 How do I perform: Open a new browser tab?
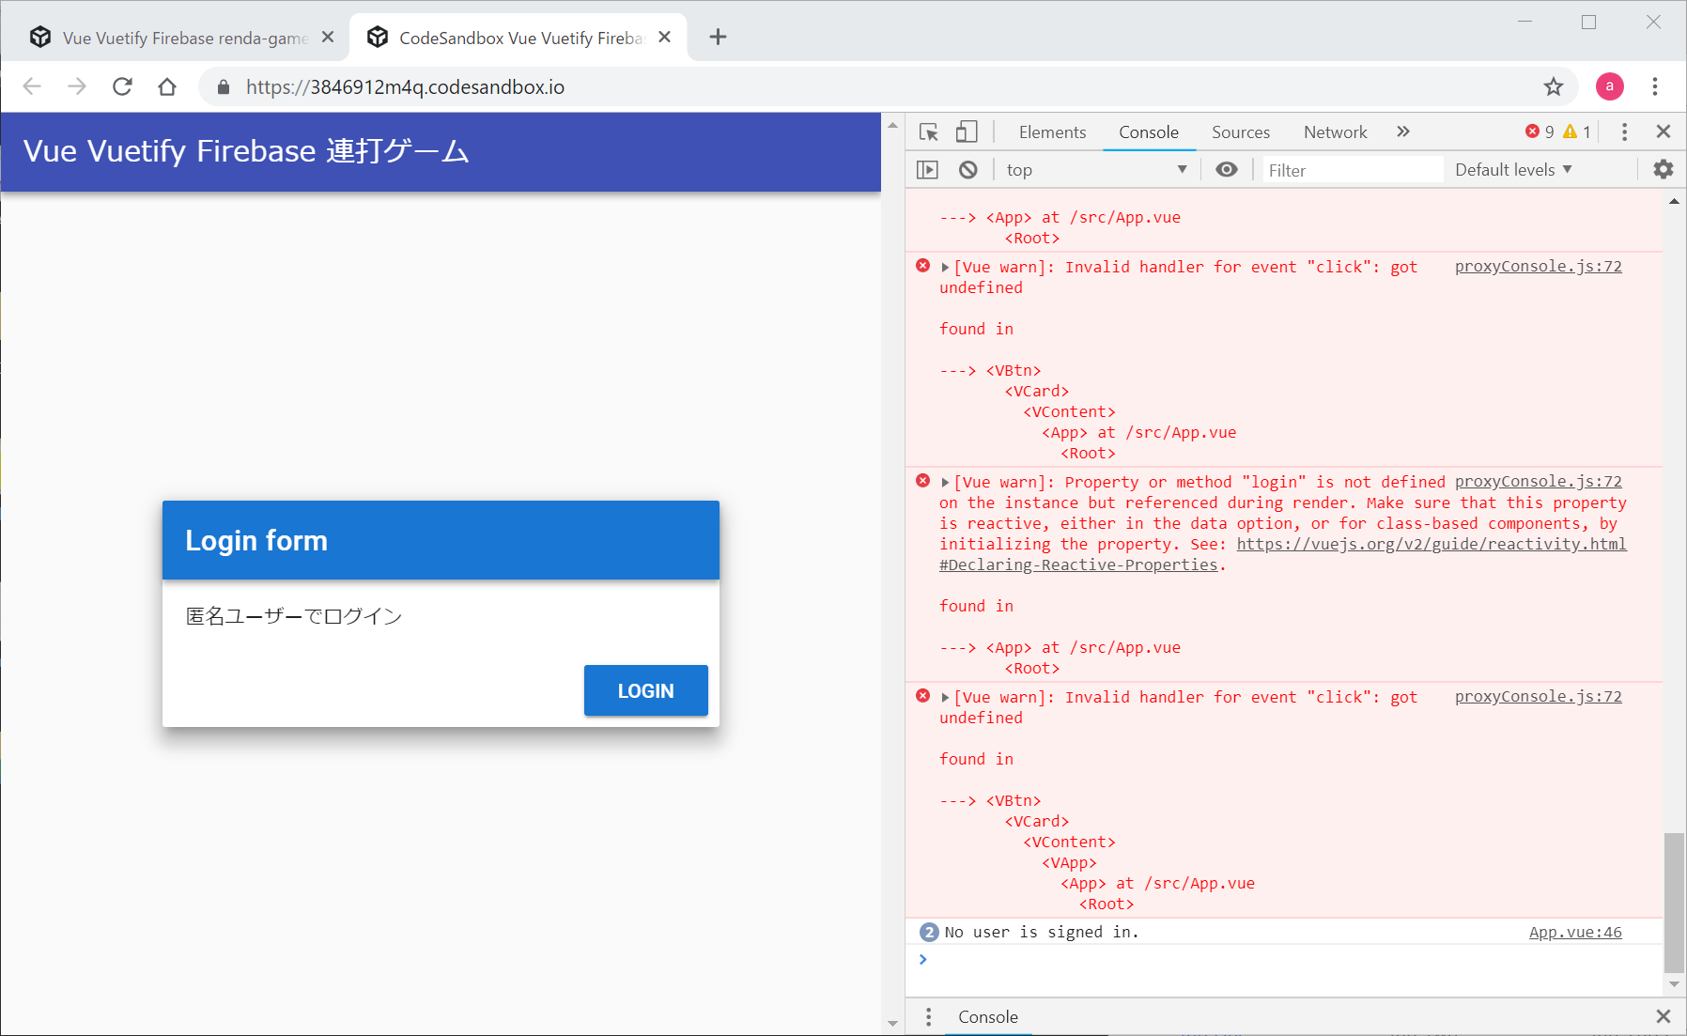(x=718, y=38)
